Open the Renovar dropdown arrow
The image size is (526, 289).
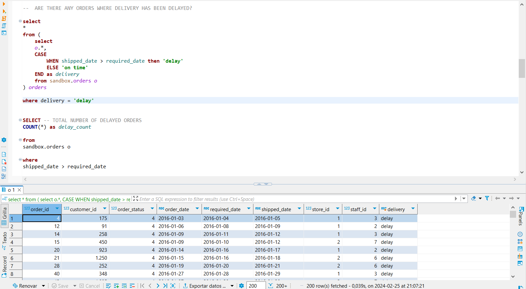coord(43,286)
